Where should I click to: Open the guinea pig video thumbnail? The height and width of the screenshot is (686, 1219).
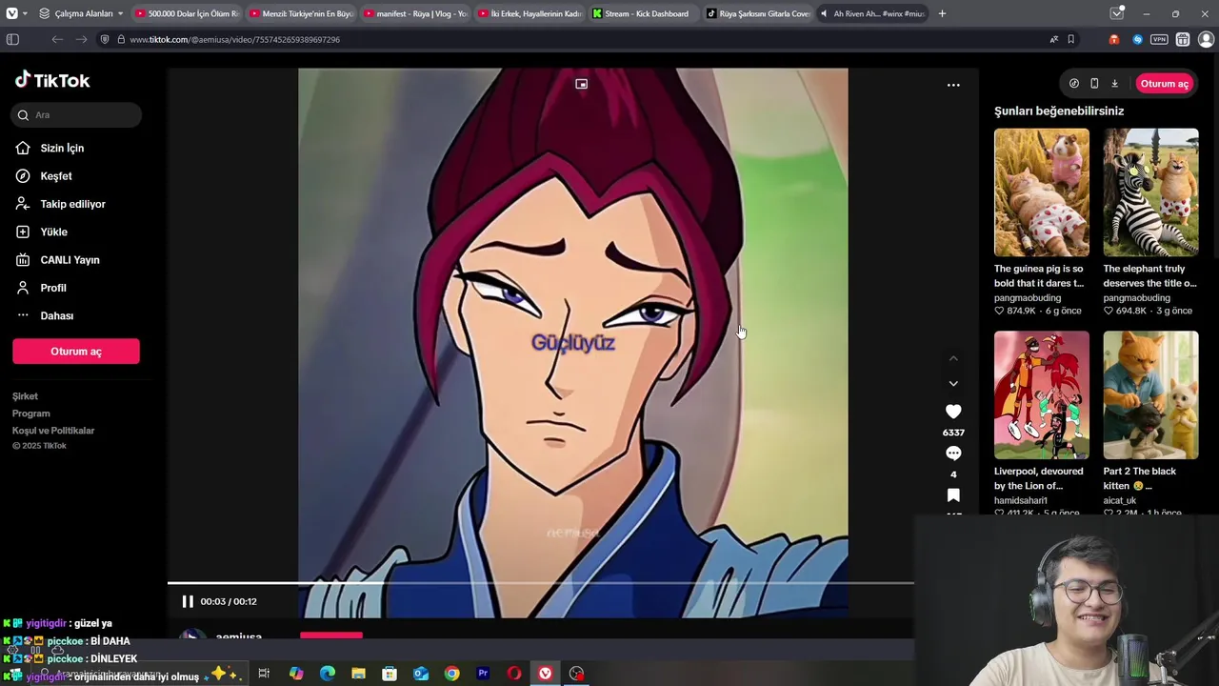(1042, 192)
